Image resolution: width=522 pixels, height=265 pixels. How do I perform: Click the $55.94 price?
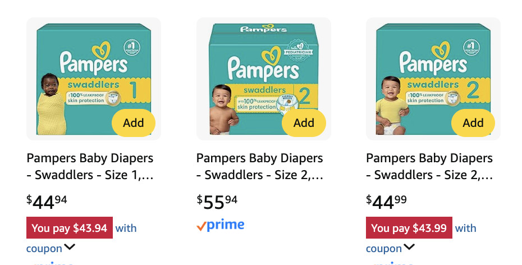point(217,200)
